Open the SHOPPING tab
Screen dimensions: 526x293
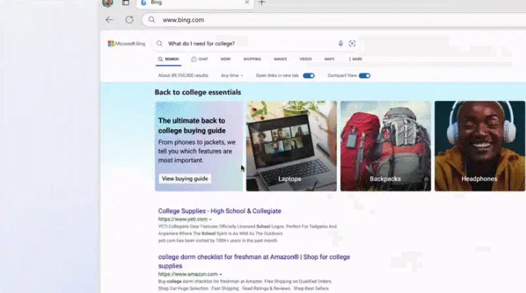point(252,59)
